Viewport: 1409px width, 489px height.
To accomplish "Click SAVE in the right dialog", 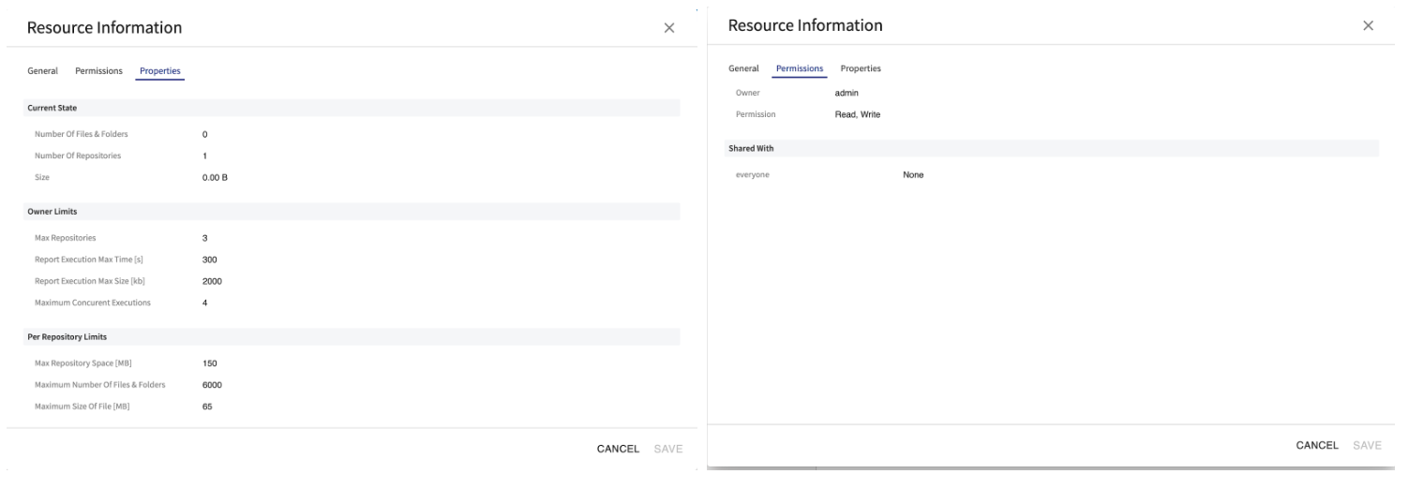I will (x=1368, y=445).
